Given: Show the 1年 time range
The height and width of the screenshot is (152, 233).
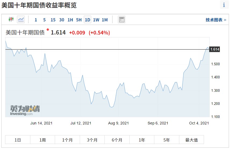Looking at the screenshot, I should point(142,139).
